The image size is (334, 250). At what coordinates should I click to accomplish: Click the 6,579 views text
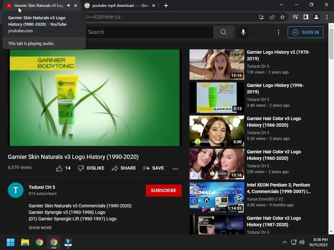point(20,167)
